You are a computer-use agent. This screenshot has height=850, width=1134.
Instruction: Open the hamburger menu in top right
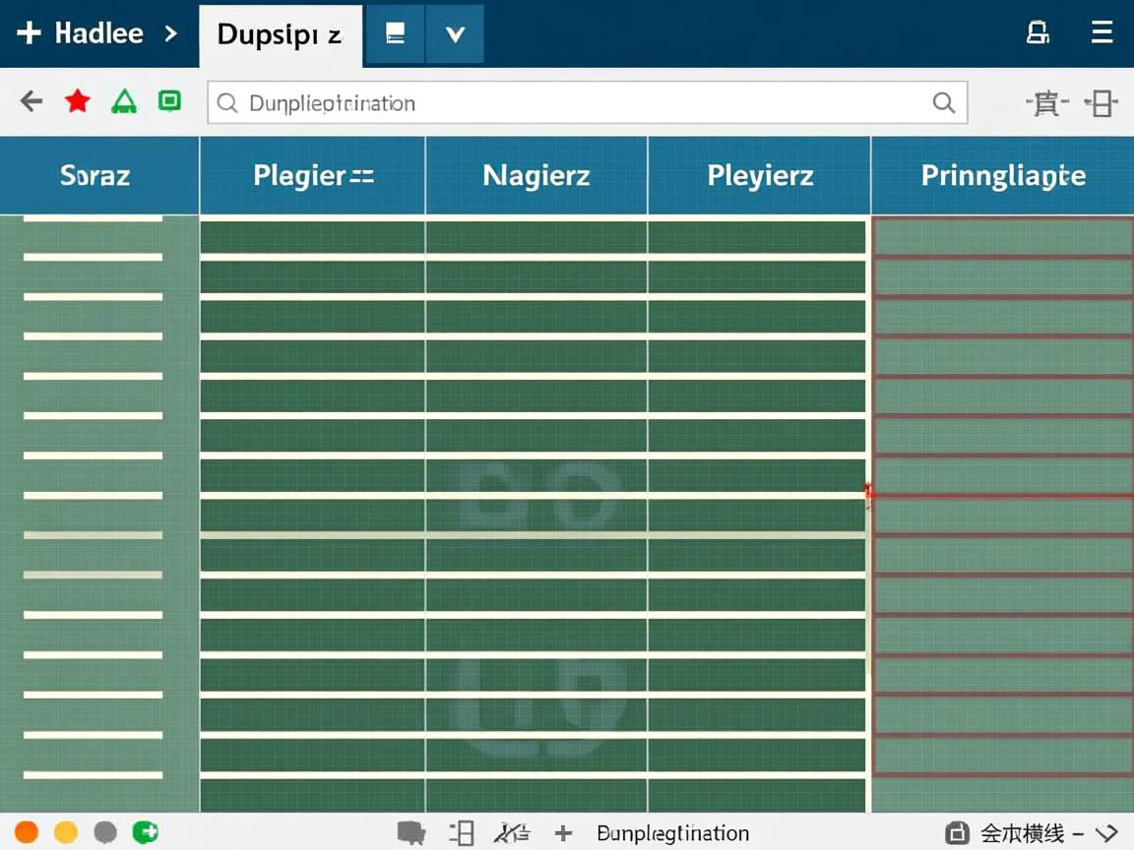click(1102, 33)
